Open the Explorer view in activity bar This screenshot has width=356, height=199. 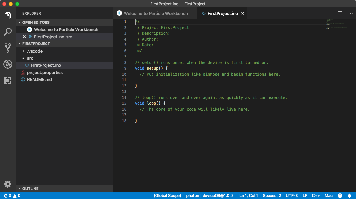point(8,16)
